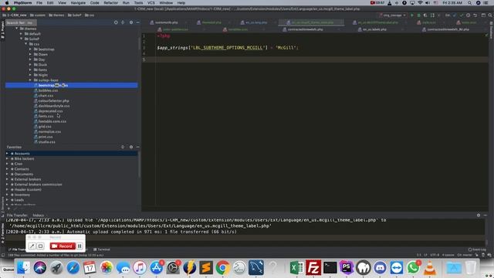Open Discord from the Dock
494x278 pixels.
pyautogui.click(x=380, y=268)
